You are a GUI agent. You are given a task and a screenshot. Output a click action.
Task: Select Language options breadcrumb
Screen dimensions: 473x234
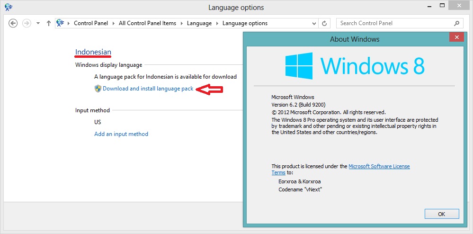click(x=245, y=23)
